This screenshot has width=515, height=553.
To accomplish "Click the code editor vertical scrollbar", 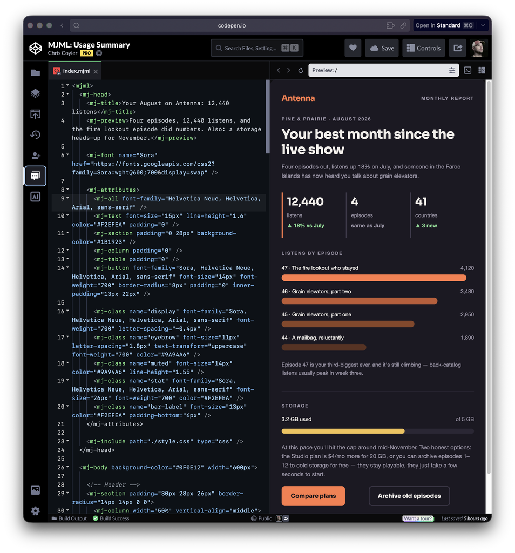I will point(268,117).
